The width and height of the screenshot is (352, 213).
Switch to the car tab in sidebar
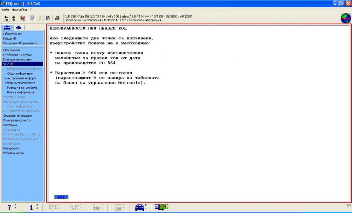(x=7, y=27)
